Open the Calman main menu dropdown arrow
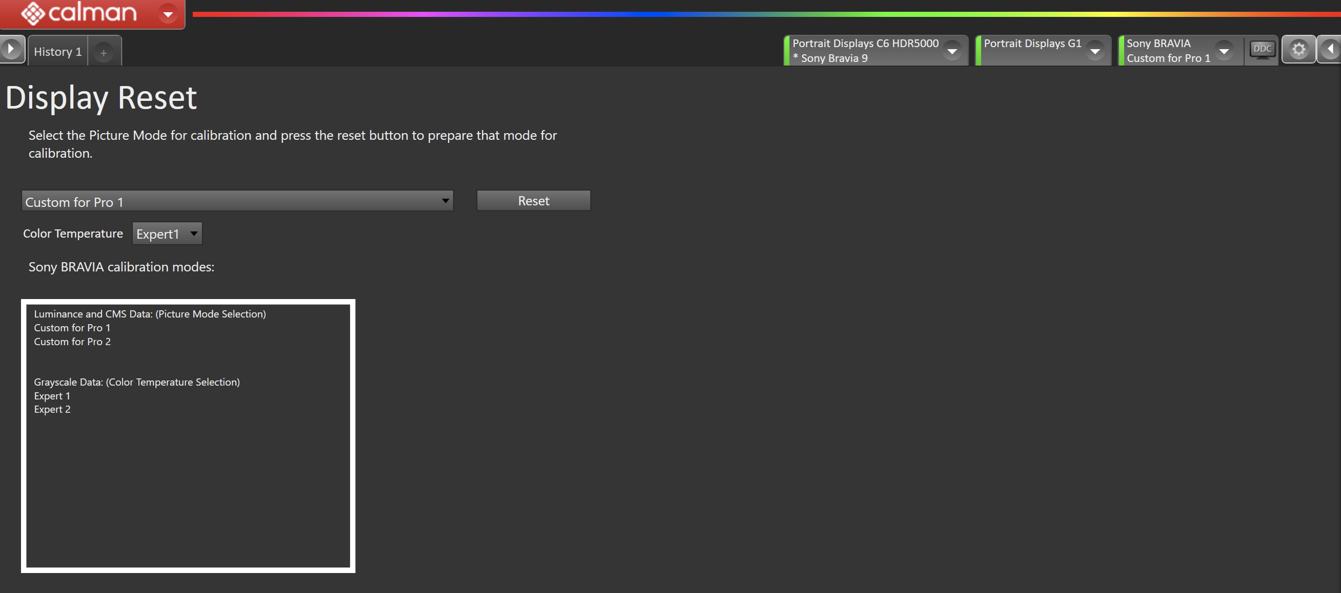This screenshot has width=1341, height=593. coord(168,14)
